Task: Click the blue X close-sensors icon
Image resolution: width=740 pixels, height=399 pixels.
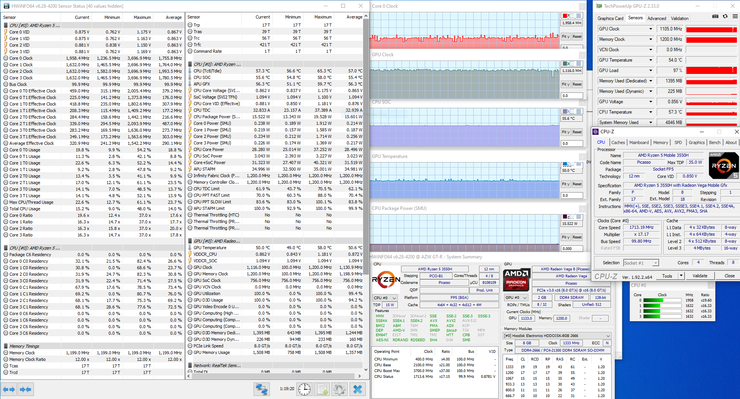Action: point(358,389)
